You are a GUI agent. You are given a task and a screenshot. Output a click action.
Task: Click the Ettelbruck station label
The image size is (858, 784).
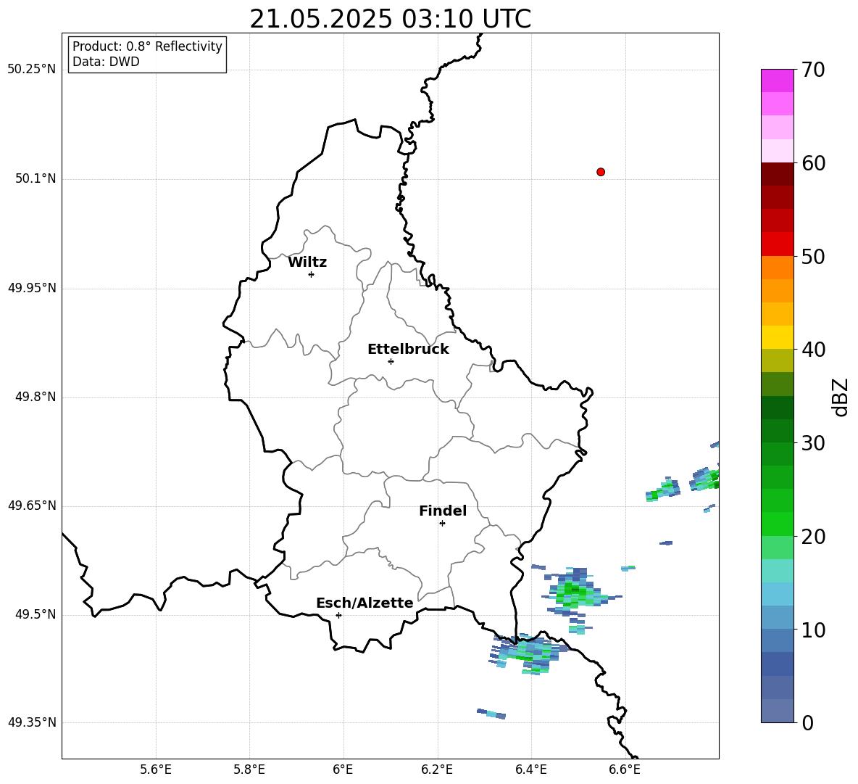(x=408, y=350)
